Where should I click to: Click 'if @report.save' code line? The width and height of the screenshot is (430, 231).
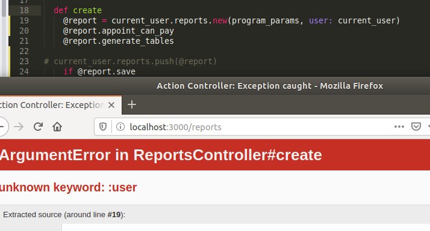click(x=99, y=71)
